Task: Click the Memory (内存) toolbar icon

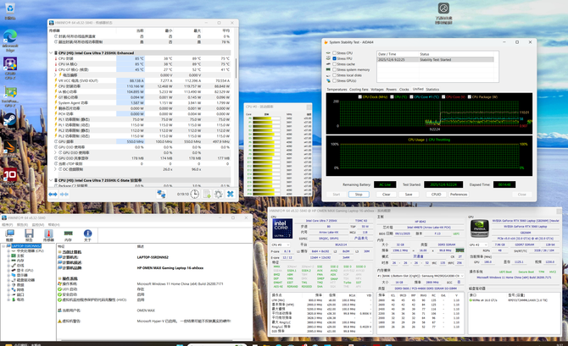Action: (68, 232)
